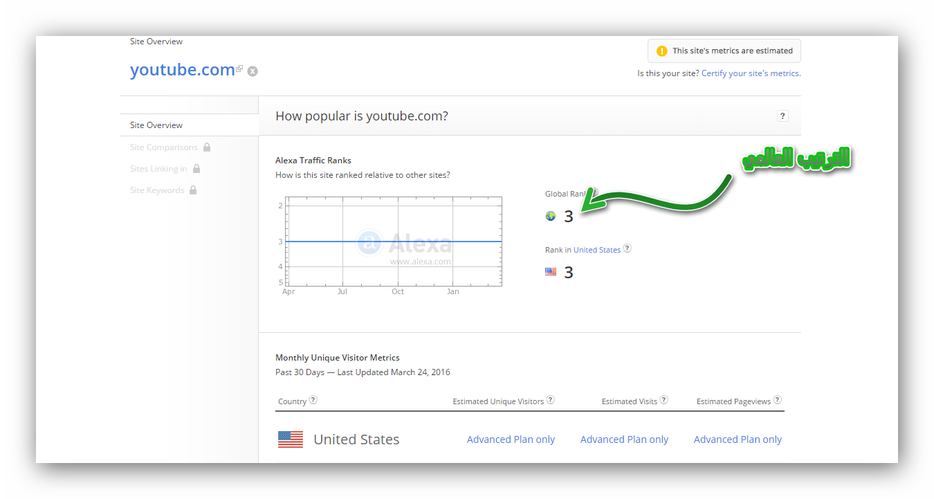Click the help icon next to Rank in United States
The height and width of the screenshot is (499, 934).
pos(627,249)
